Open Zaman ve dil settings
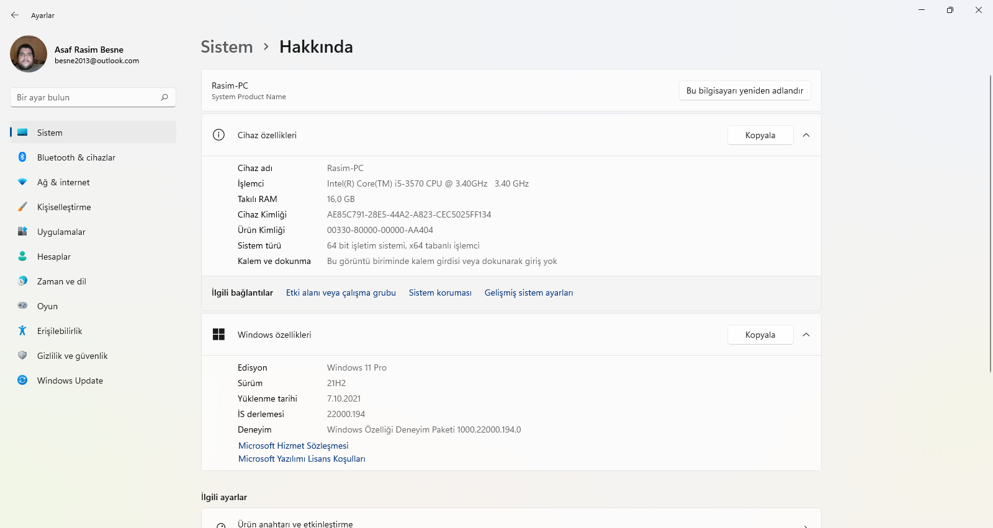993x528 pixels. click(93, 281)
